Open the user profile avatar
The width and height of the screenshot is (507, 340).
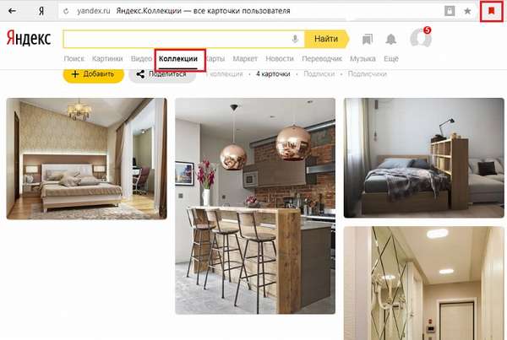click(x=420, y=38)
